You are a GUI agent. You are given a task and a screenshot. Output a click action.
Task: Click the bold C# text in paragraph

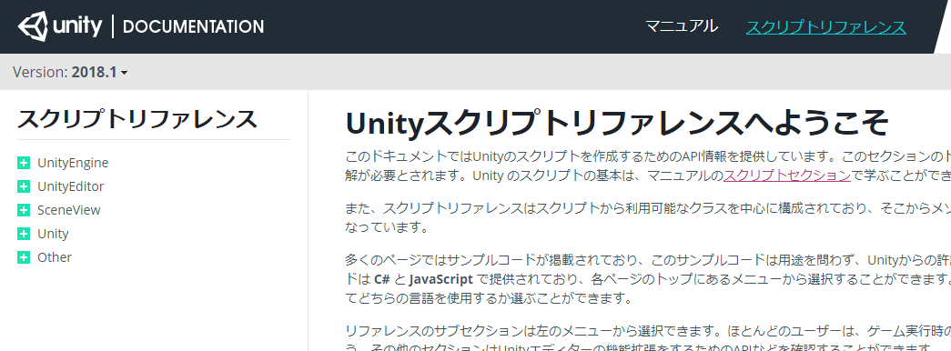[382, 280]
